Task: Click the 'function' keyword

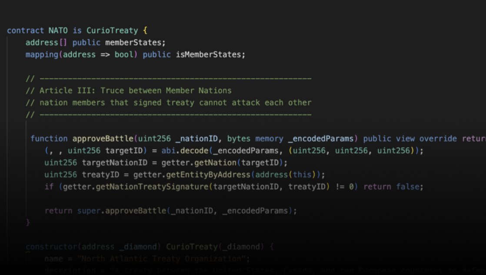Action: coord(49,139)
